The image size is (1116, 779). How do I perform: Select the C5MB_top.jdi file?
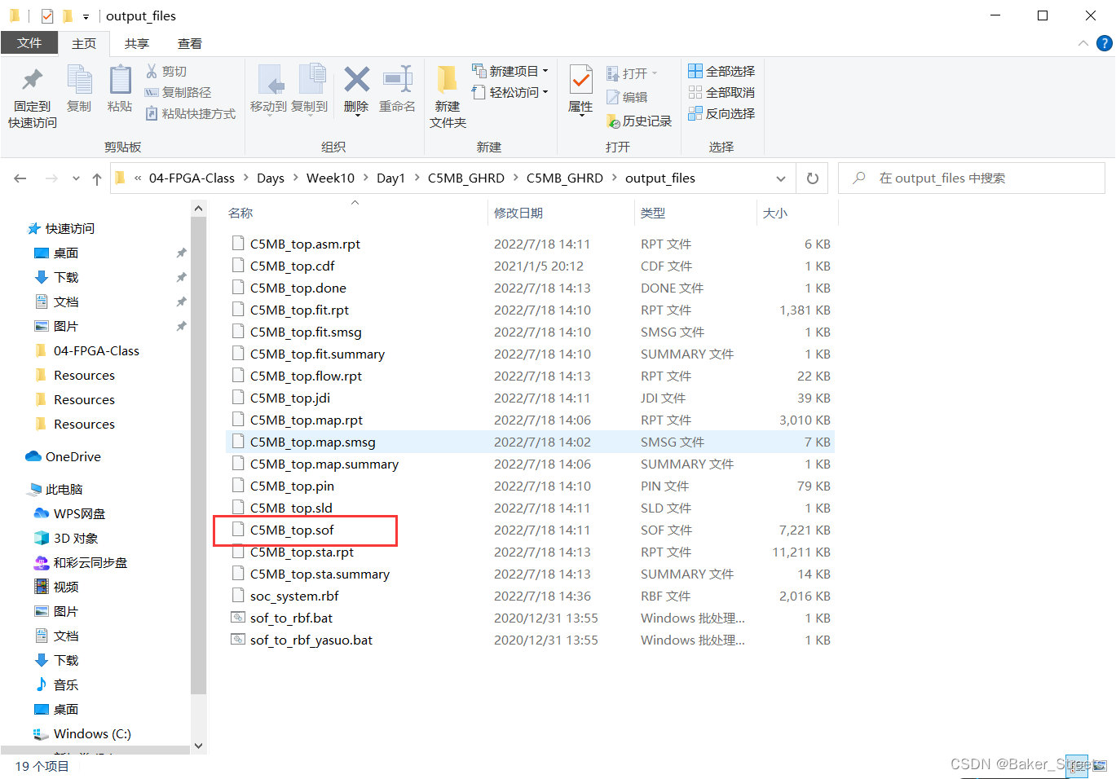point(290,398)
